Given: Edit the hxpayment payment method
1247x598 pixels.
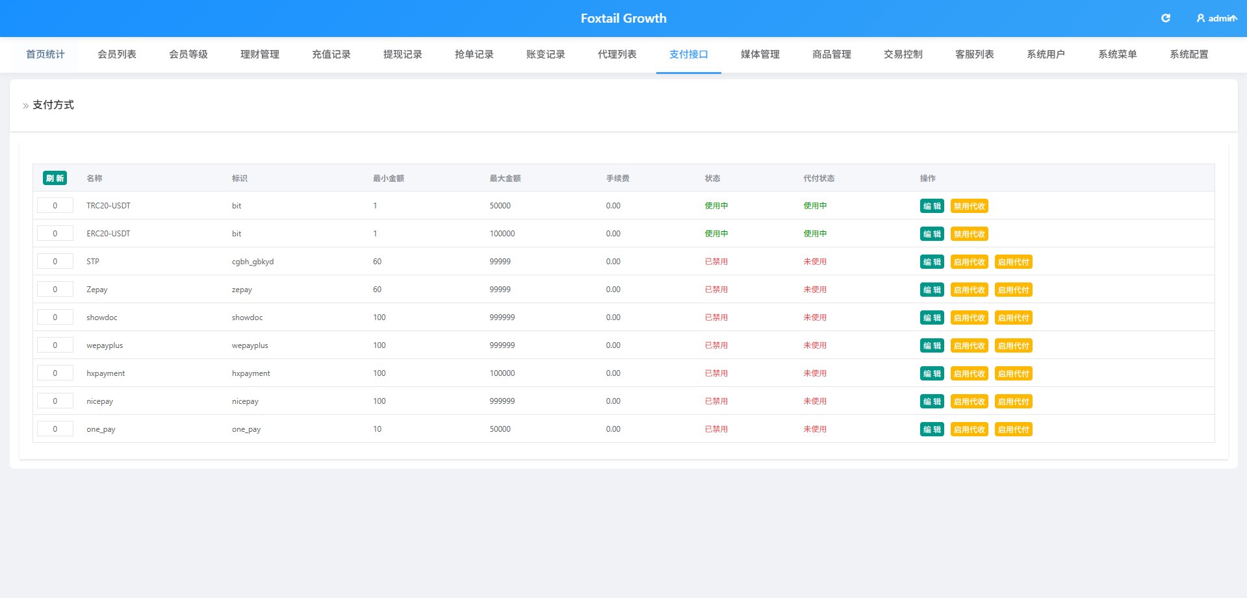Looking at the screenshot, I should (932, 373).
